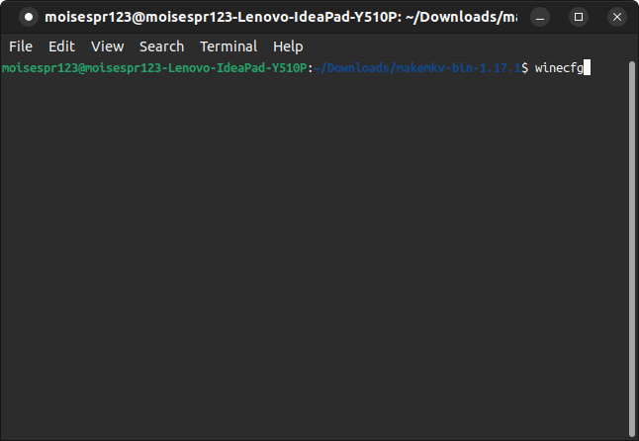Open the File menu
Image resolution: width=639 pixels, height=441 pixels.
tap(21, 46)
